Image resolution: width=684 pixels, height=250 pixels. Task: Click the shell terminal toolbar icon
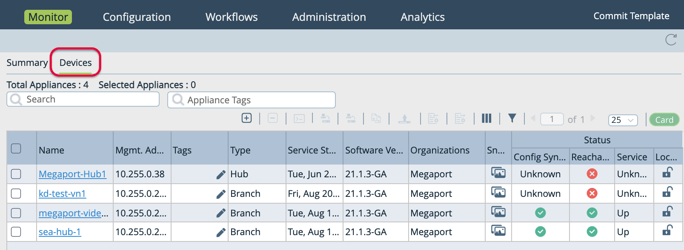pos(299,119)
